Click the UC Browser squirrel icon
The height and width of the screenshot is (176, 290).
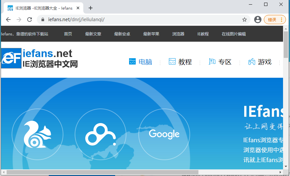coord(37,134)
